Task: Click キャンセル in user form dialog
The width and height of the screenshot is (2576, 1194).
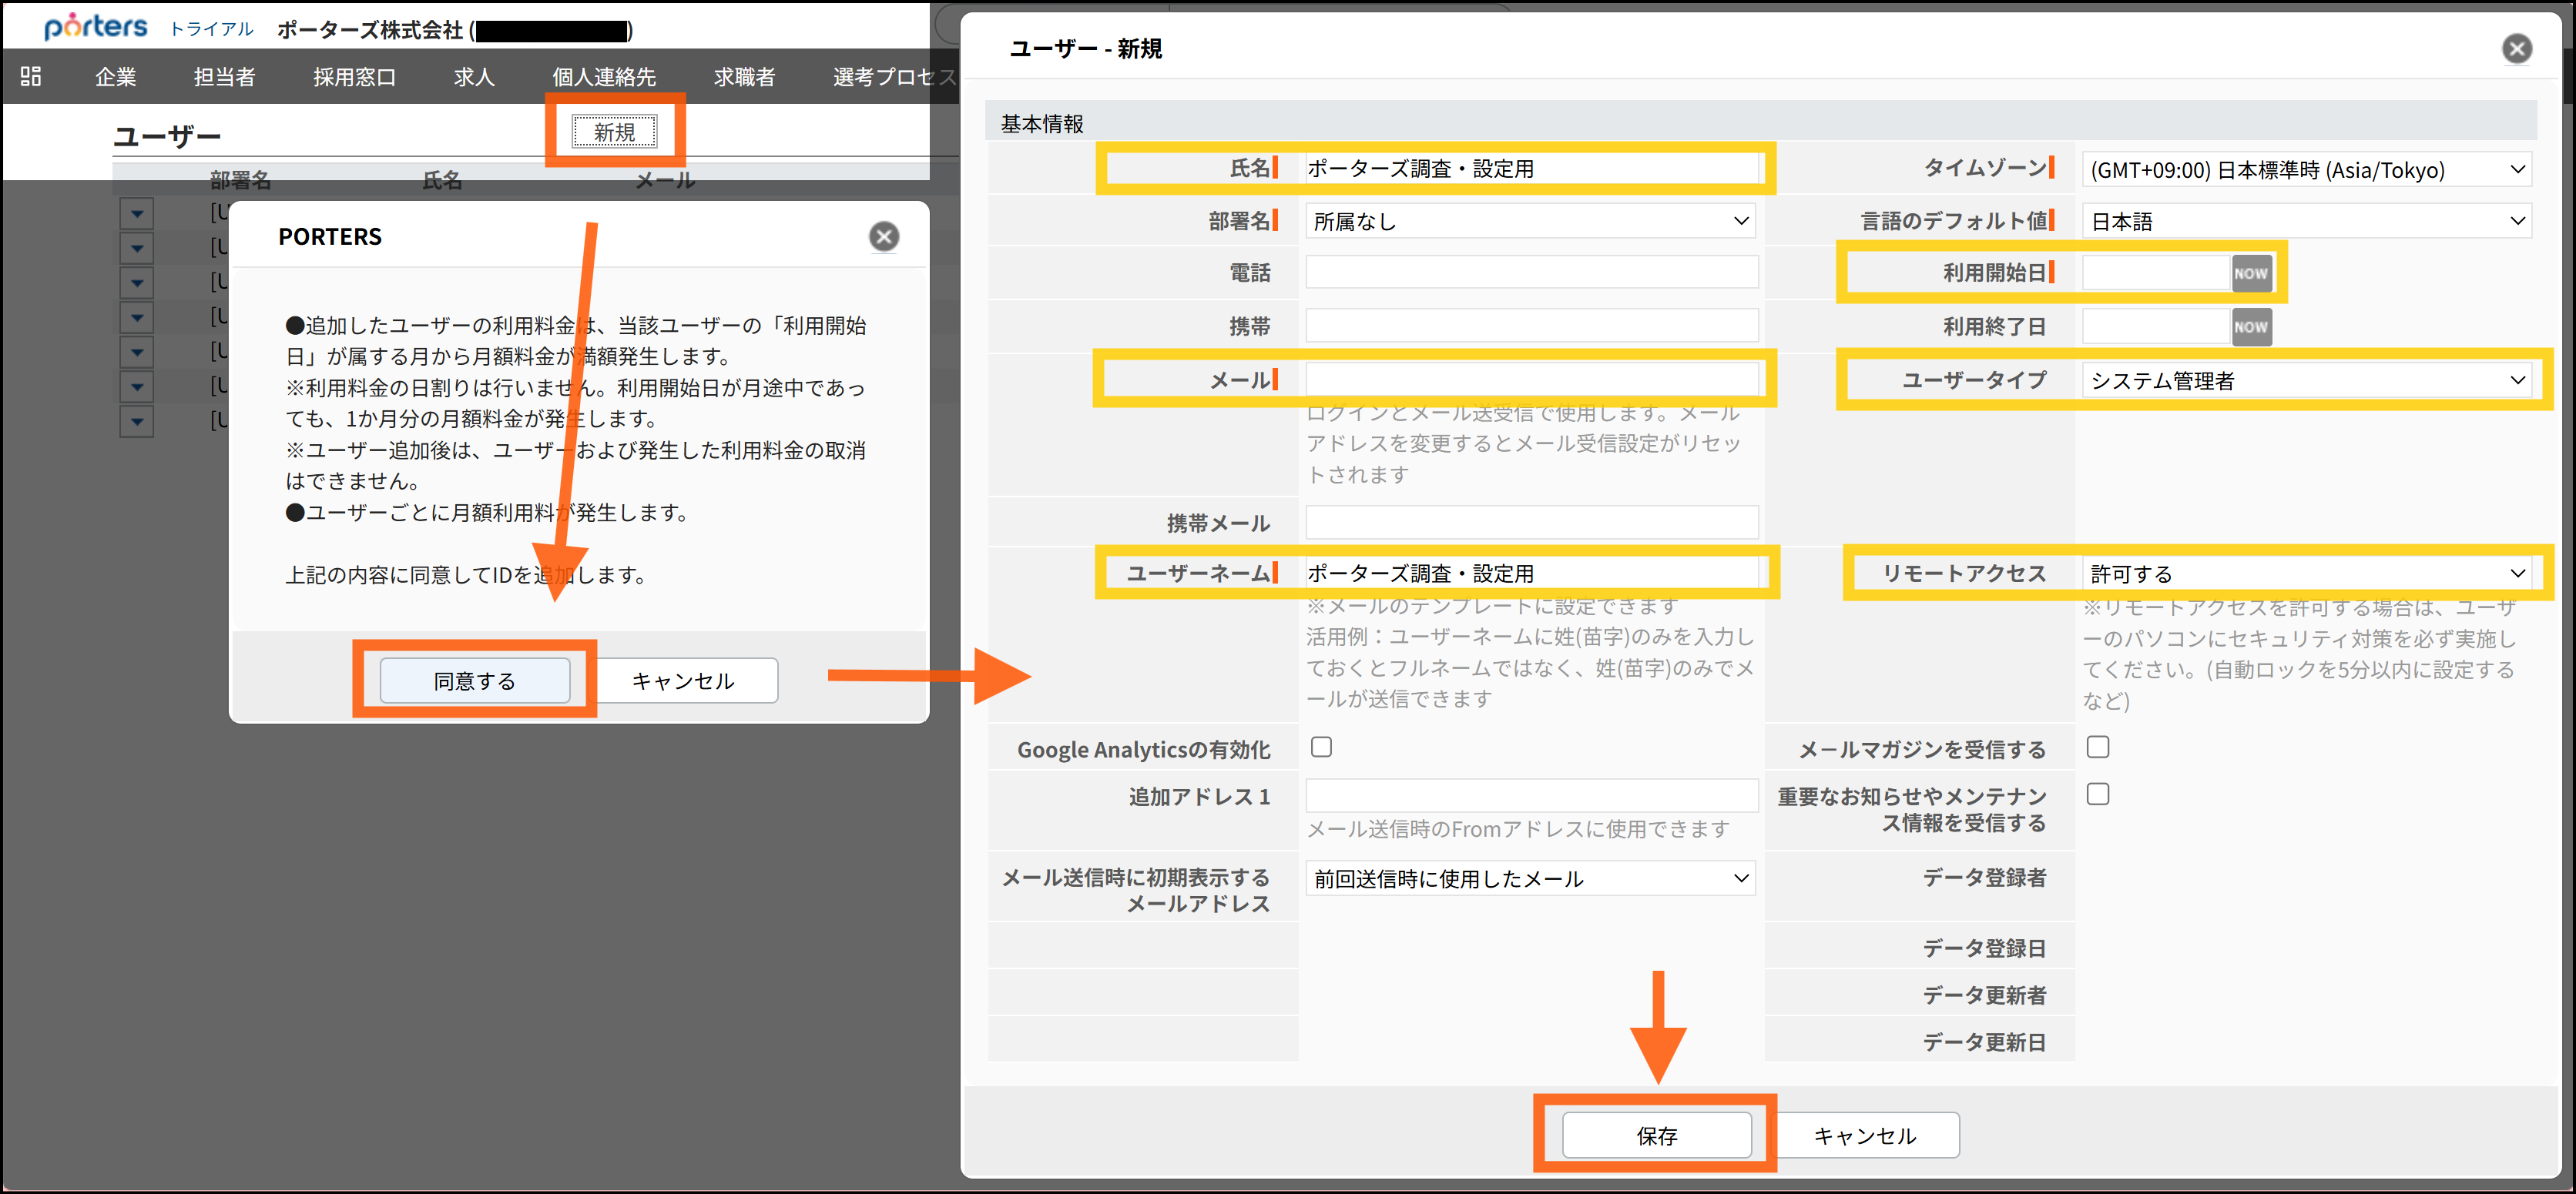Action: click(x=1864, y=1135)
